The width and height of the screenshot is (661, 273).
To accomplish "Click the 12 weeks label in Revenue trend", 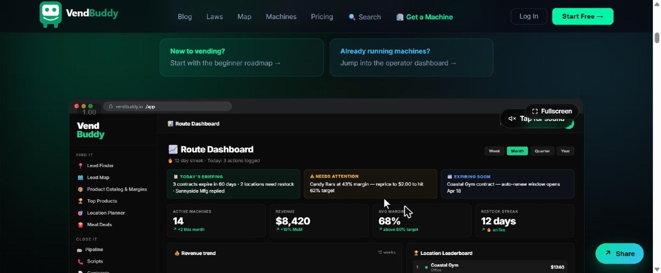I will [x=386, y=253].
